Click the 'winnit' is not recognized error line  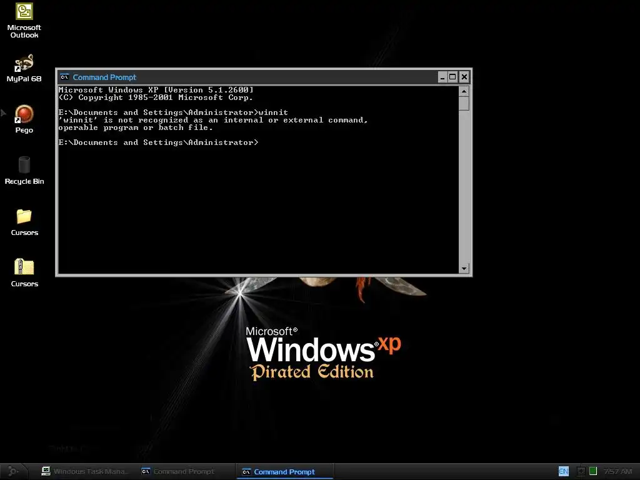tap(212, 120)
